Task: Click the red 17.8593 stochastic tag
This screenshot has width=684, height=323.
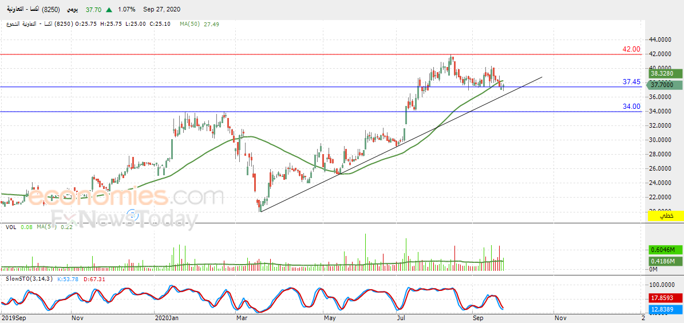Action: click(665, 299)
